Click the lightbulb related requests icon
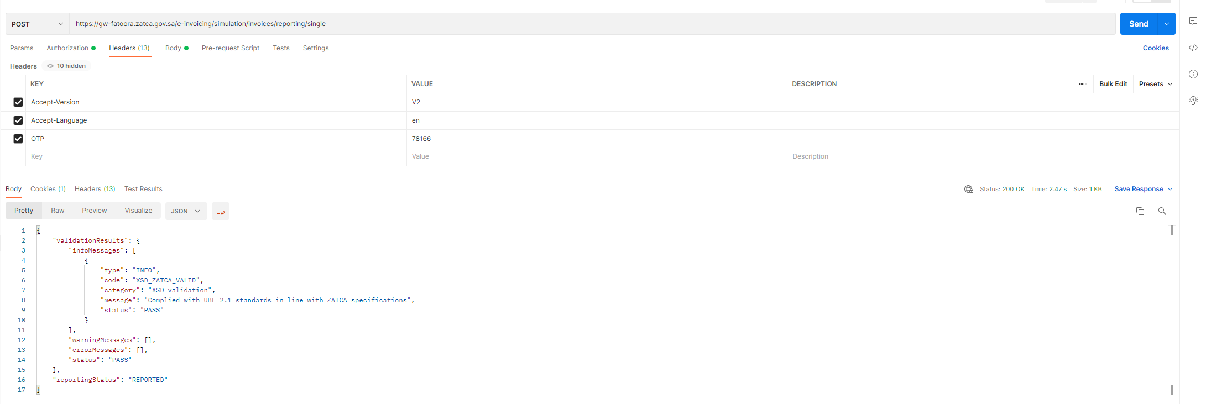 (1193, 100)
